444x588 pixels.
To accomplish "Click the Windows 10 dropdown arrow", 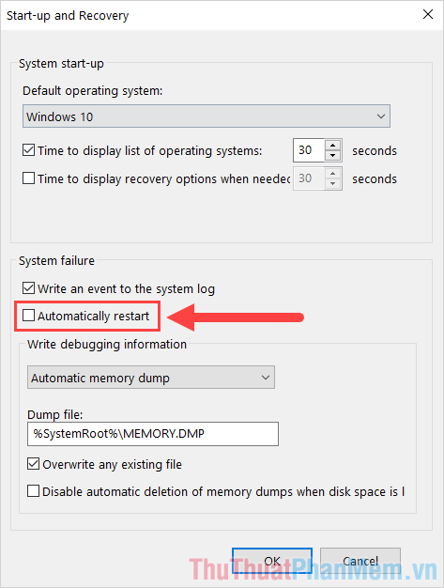I will pyautogui.click(x=381, y=116).
